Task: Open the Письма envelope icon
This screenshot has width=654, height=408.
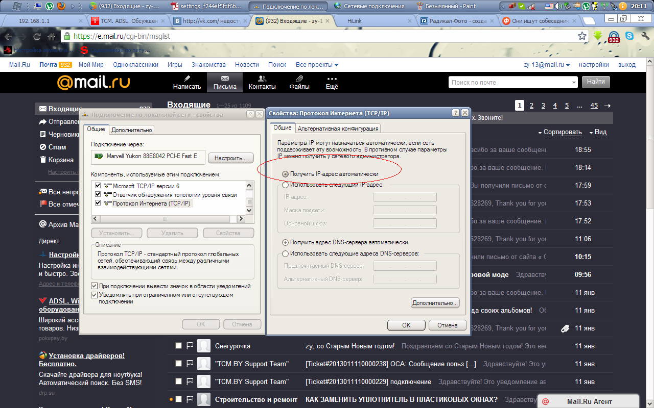Action: point(225,78)
